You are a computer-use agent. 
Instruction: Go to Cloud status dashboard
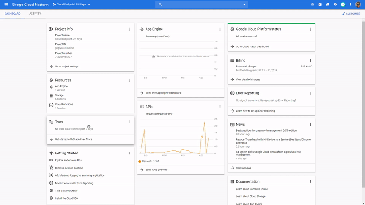tap(252, 47)
